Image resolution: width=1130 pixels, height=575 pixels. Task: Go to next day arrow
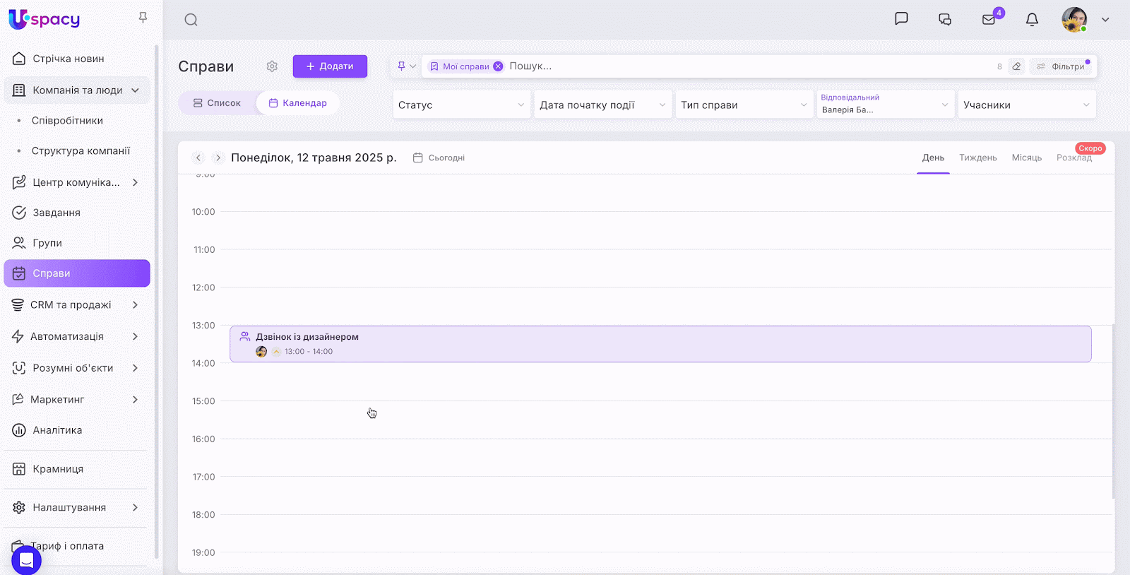[x=218, y=158]
